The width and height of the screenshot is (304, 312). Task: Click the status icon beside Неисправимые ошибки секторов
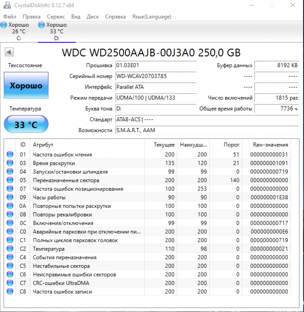click(10, 274)
